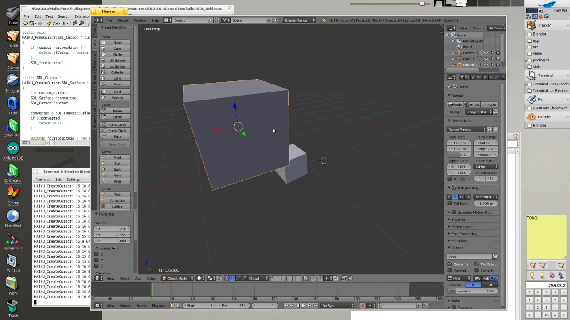
Task: Open the No Sync dropdown in timeline
Action: click(x=338, y=306)
